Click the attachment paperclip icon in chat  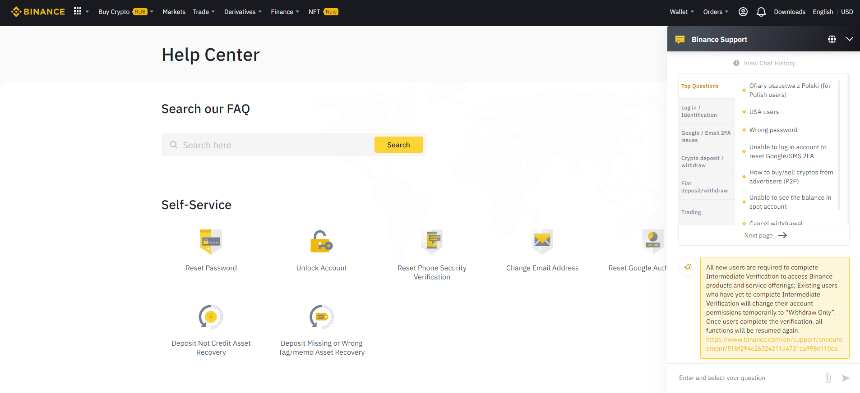828,378
